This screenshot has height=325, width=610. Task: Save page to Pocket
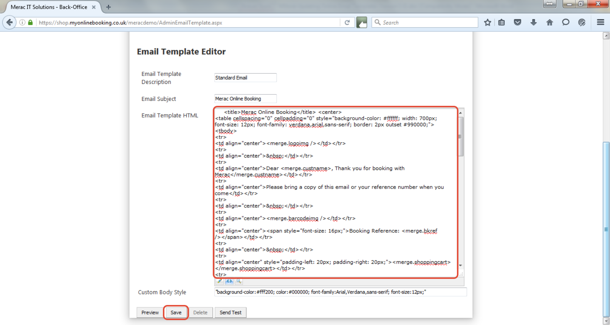(x=517, y=22)
